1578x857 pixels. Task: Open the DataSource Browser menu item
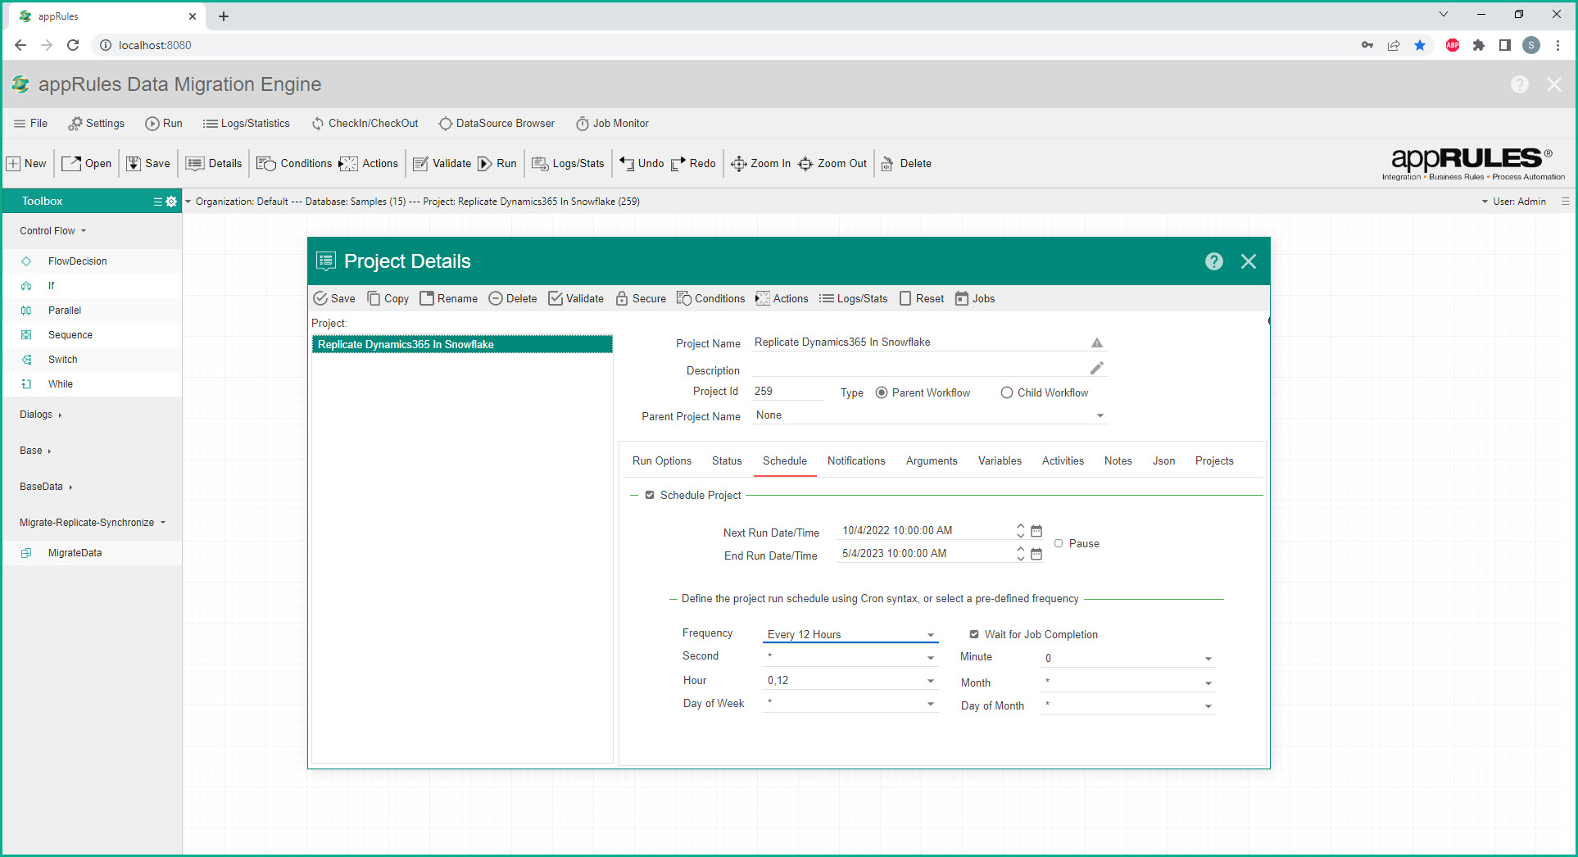[x=497, y=124]
